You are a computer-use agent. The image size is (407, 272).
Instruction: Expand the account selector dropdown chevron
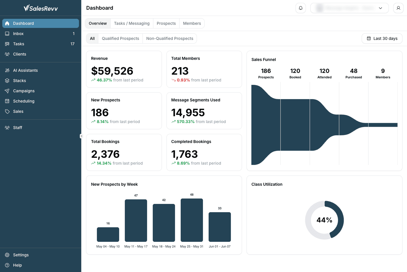(380, 8)
